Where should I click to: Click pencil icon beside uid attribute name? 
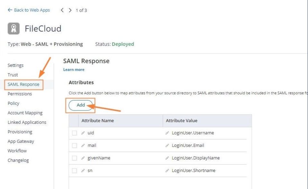[83, 133]
